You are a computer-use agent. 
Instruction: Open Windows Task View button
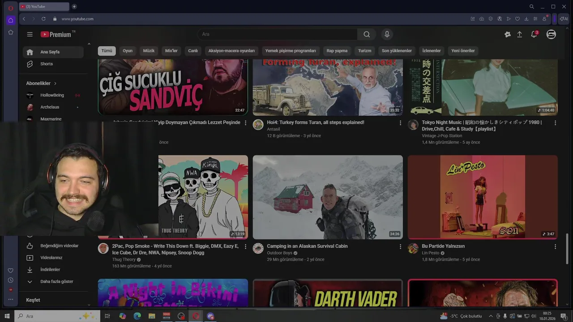[x=107, y=316]
